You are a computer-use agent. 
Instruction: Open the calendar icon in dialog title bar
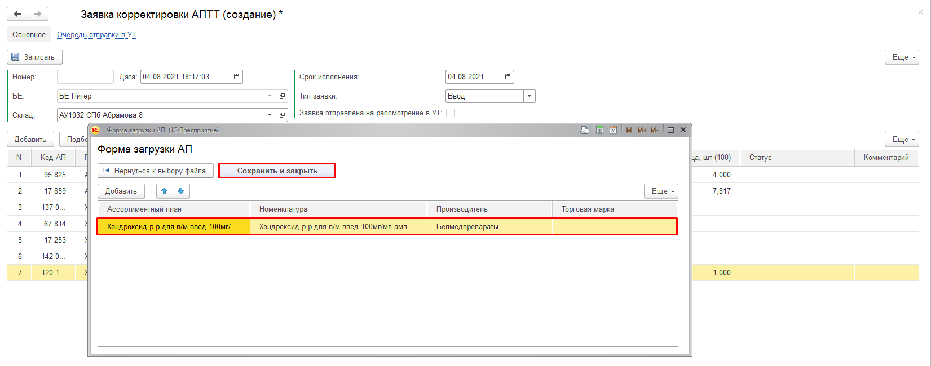point(613,130)
